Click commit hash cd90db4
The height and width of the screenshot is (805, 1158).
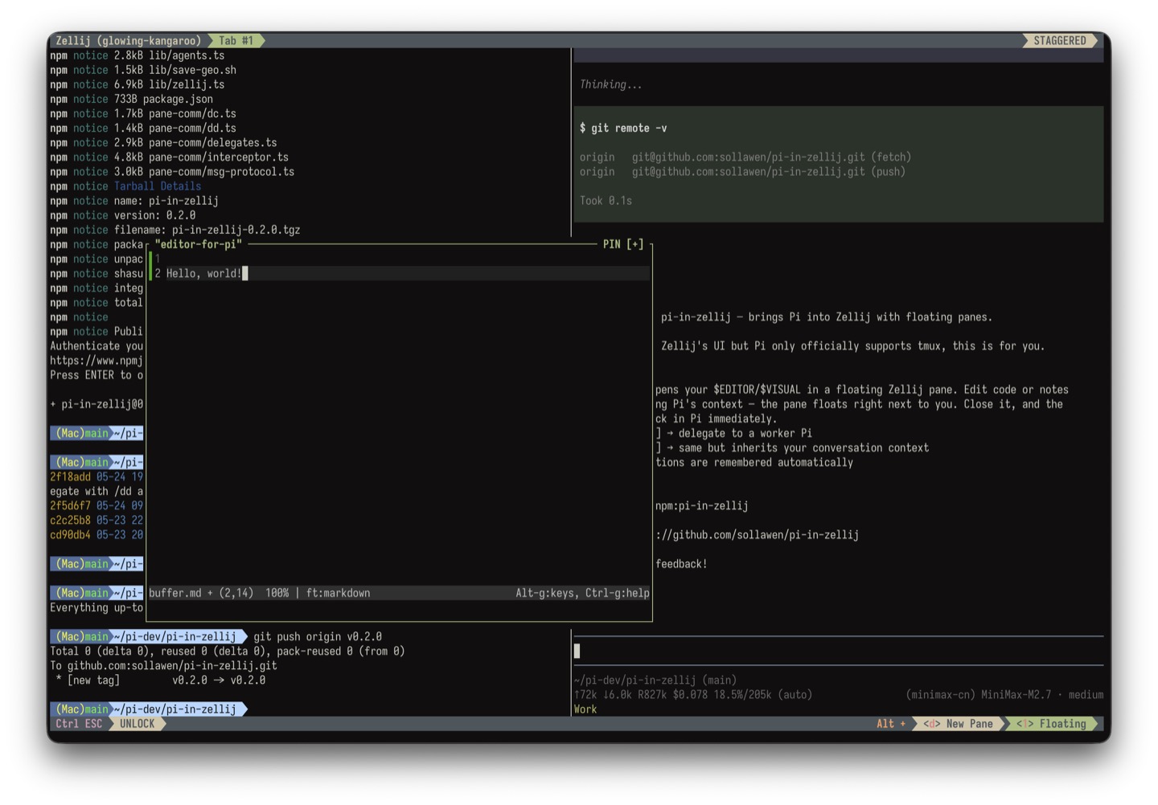70,535
